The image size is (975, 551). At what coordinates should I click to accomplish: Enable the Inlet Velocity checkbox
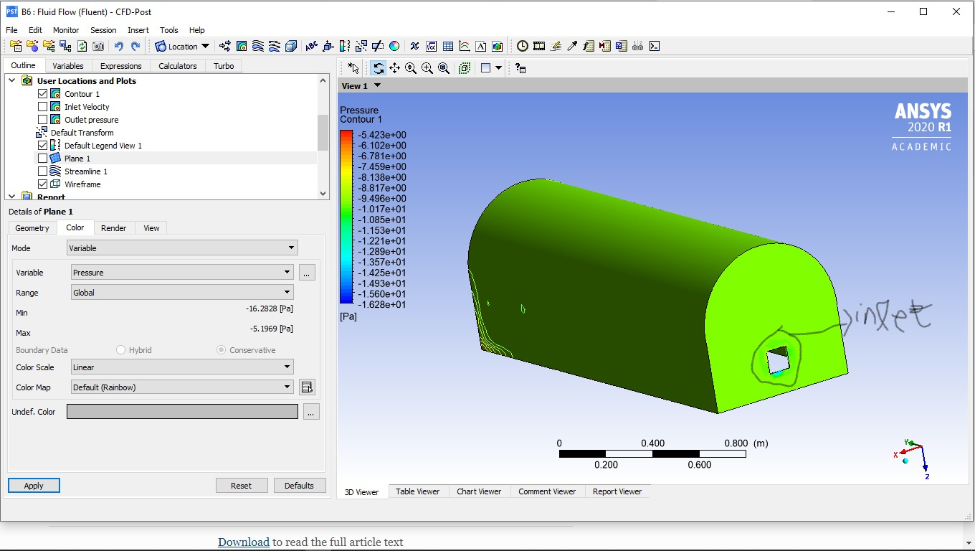tap(42, 107)
